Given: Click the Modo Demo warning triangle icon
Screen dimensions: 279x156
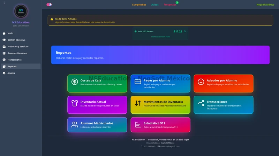Looking at the screenshot, I should point(52,19).
